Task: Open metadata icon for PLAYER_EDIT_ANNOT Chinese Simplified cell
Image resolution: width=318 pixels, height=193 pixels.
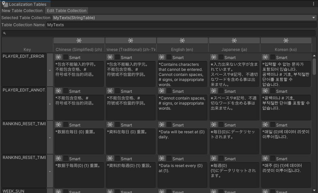Action: click(x=58, y=91)
